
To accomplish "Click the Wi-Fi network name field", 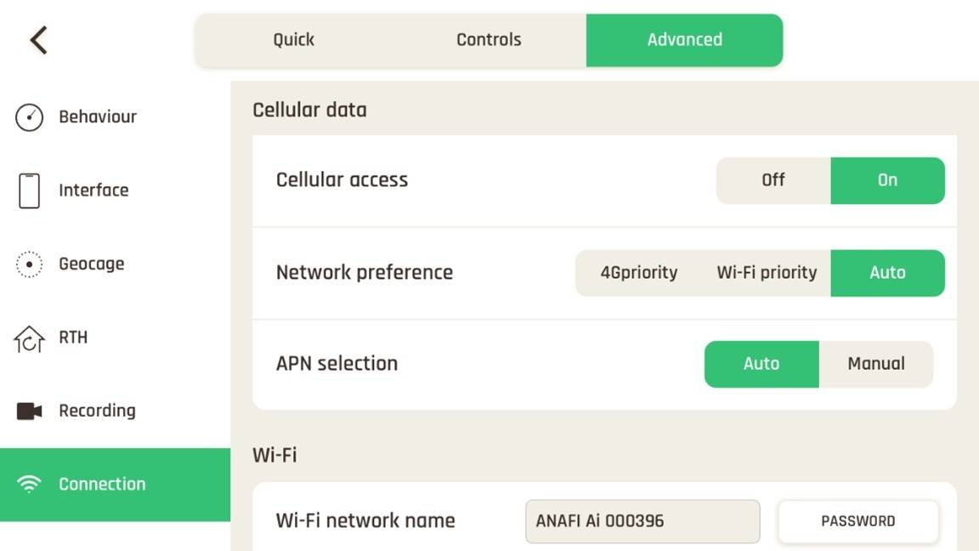I will pos(642,521).
